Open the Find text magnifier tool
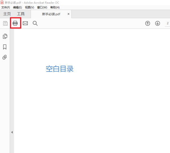Image resolution: width=170 pixels, height=153 pixels. pyautogui.click(x=35, y=23)
